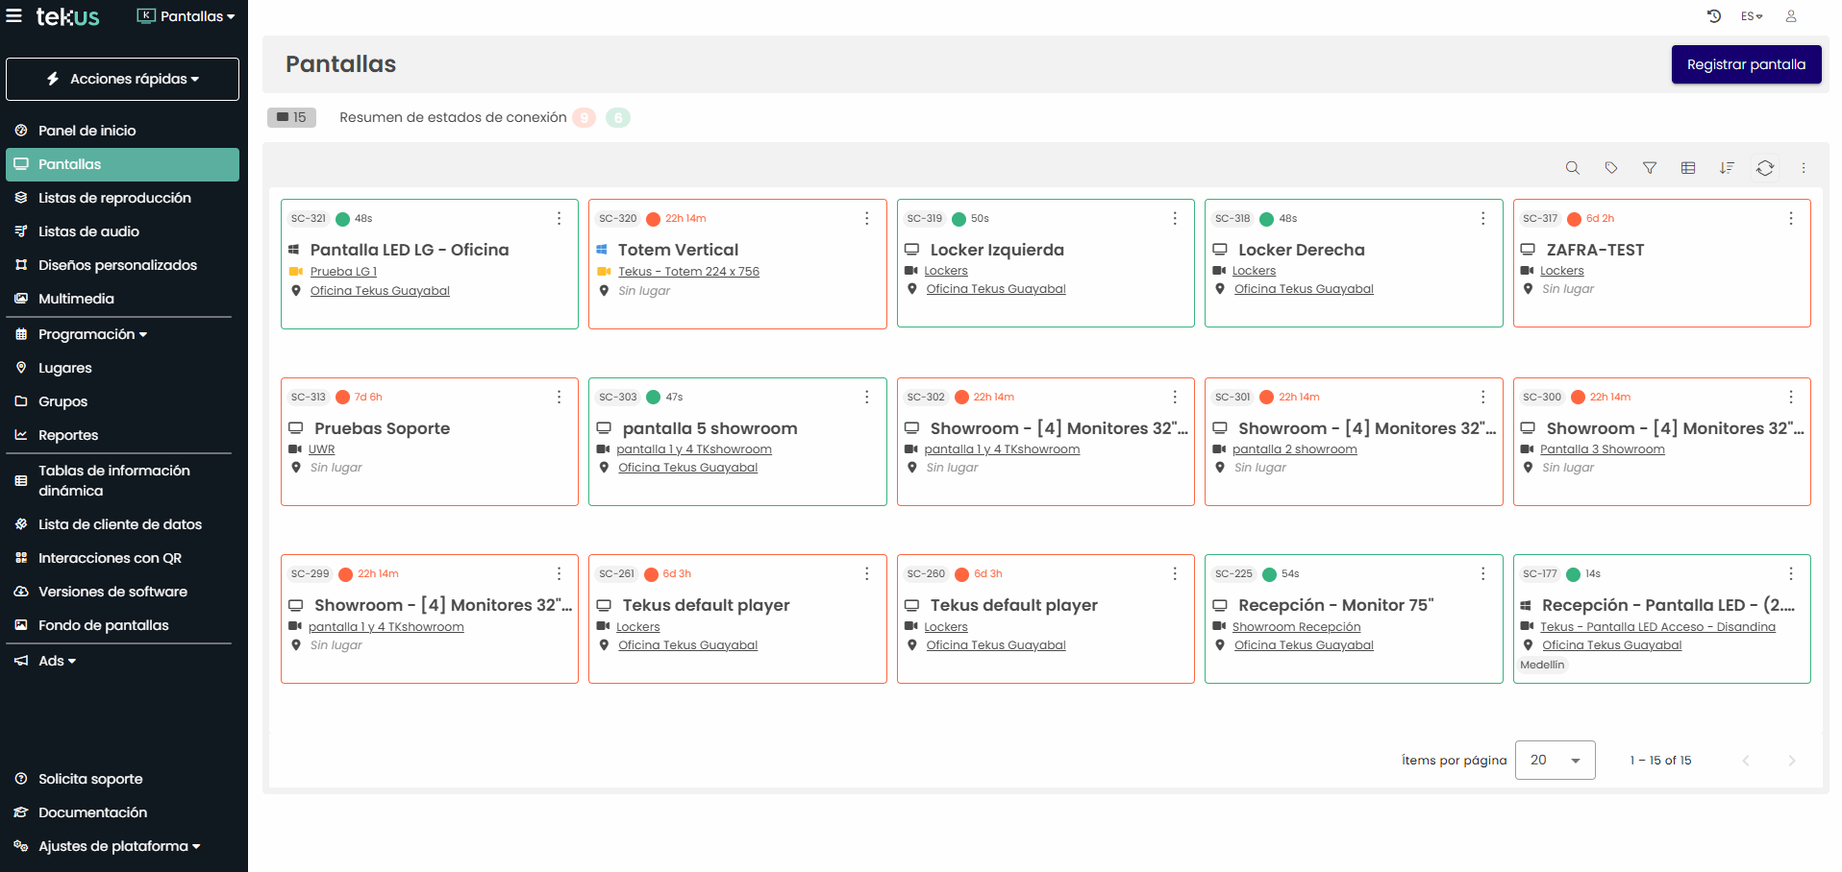Image resolution: width=1842 pixels, height=872 pixels.
Task: Open history icon in top bar
Action: [x=1713, y=16]
